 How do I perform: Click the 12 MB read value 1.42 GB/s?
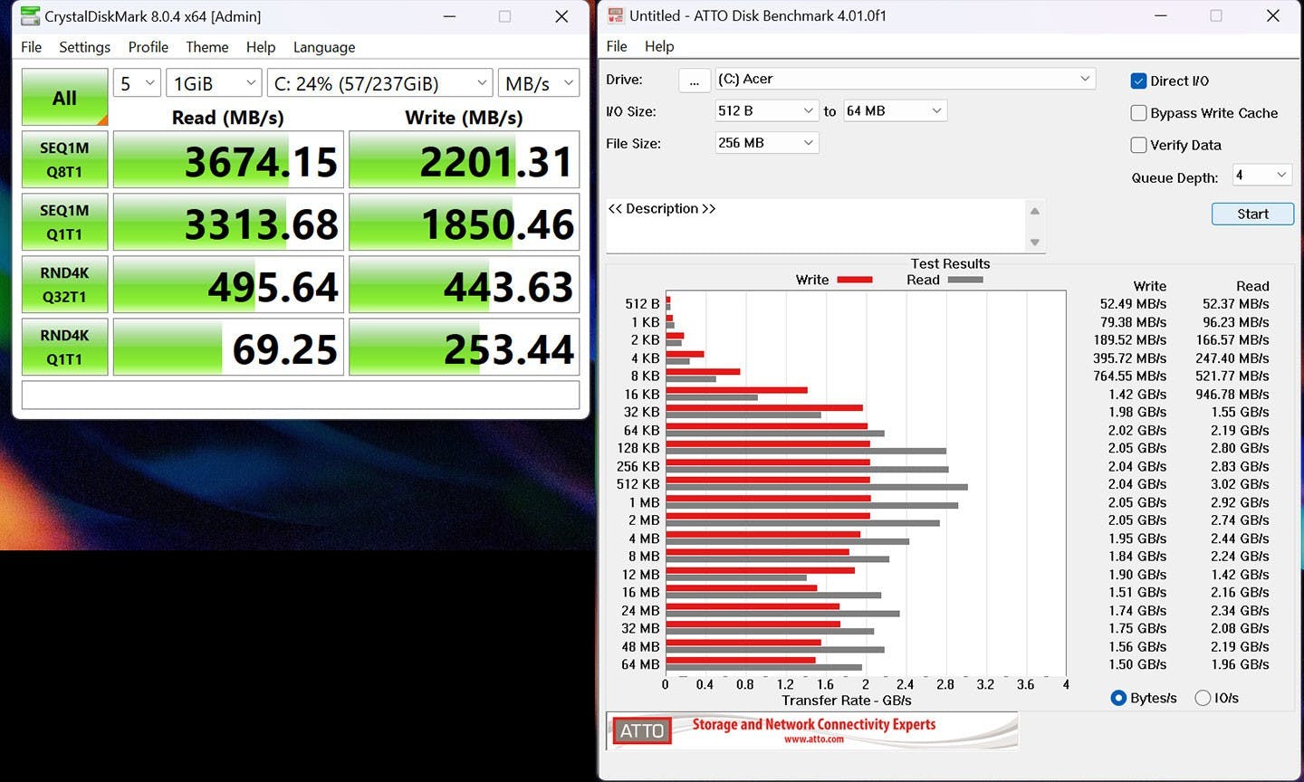tap(1240, 574)
